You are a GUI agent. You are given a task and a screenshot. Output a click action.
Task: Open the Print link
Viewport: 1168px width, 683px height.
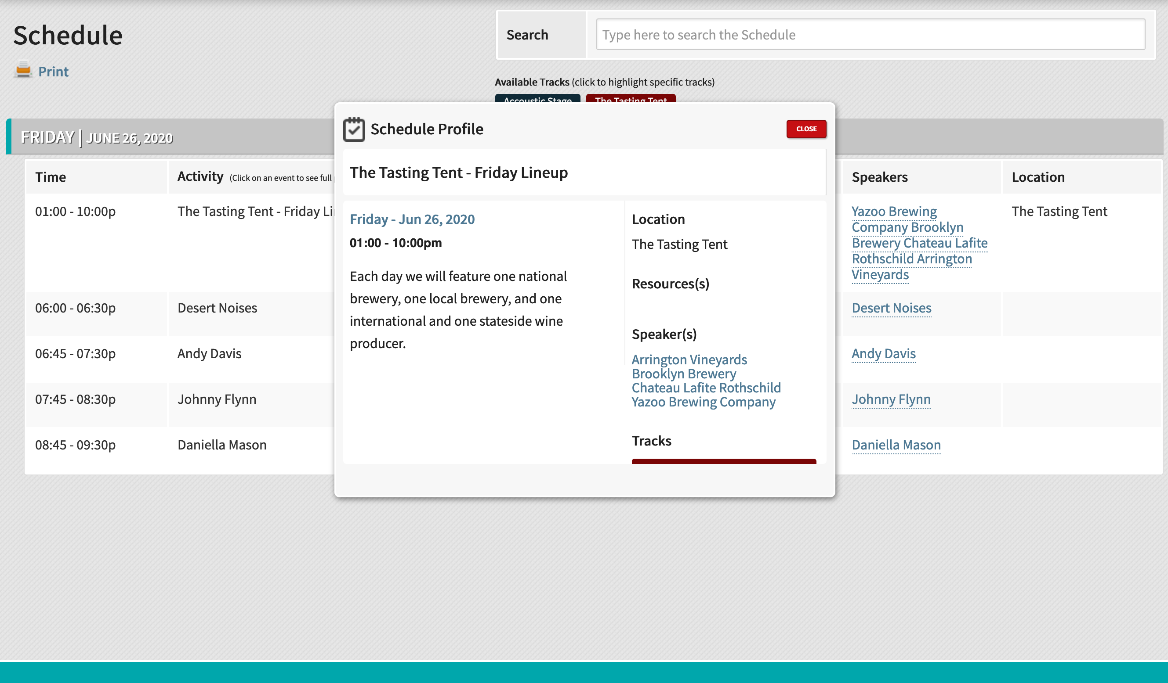[53, 71]
